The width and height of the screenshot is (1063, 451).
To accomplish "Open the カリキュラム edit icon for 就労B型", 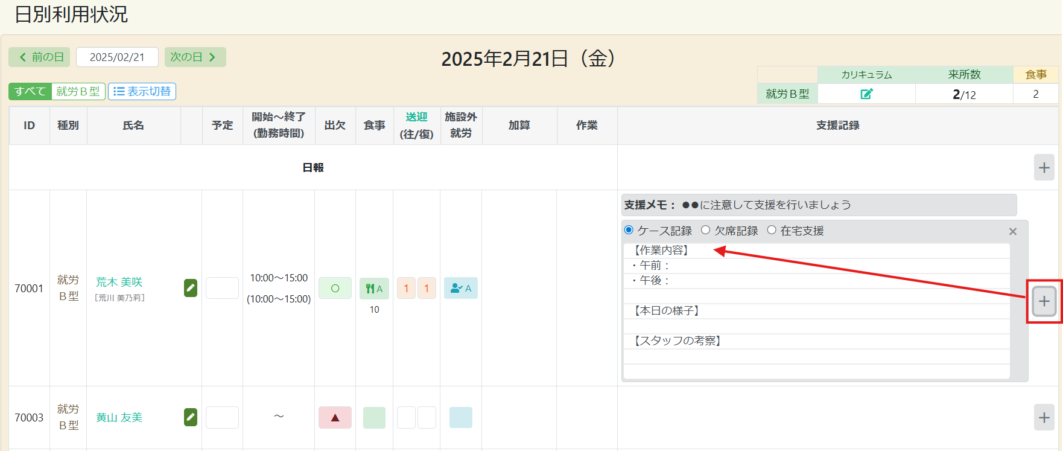I will [866, 94].
